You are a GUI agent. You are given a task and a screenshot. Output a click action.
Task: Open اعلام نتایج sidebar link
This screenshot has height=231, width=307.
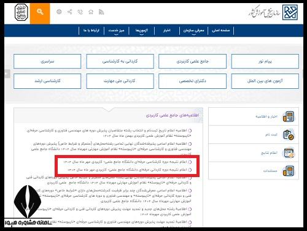(x=269, y=153)
